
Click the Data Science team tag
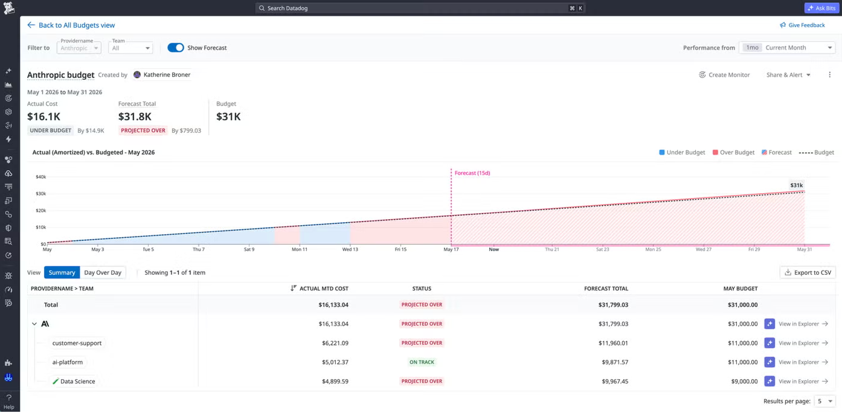coord(74,381)
